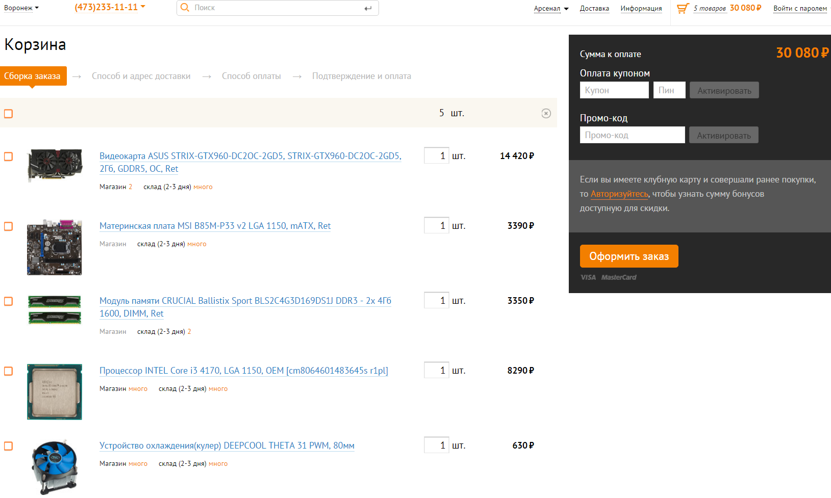This screenshot has width=831, height=498.
Task: Open the ASUS STRIX-GTX960 video card link
Action: [250, 162]
